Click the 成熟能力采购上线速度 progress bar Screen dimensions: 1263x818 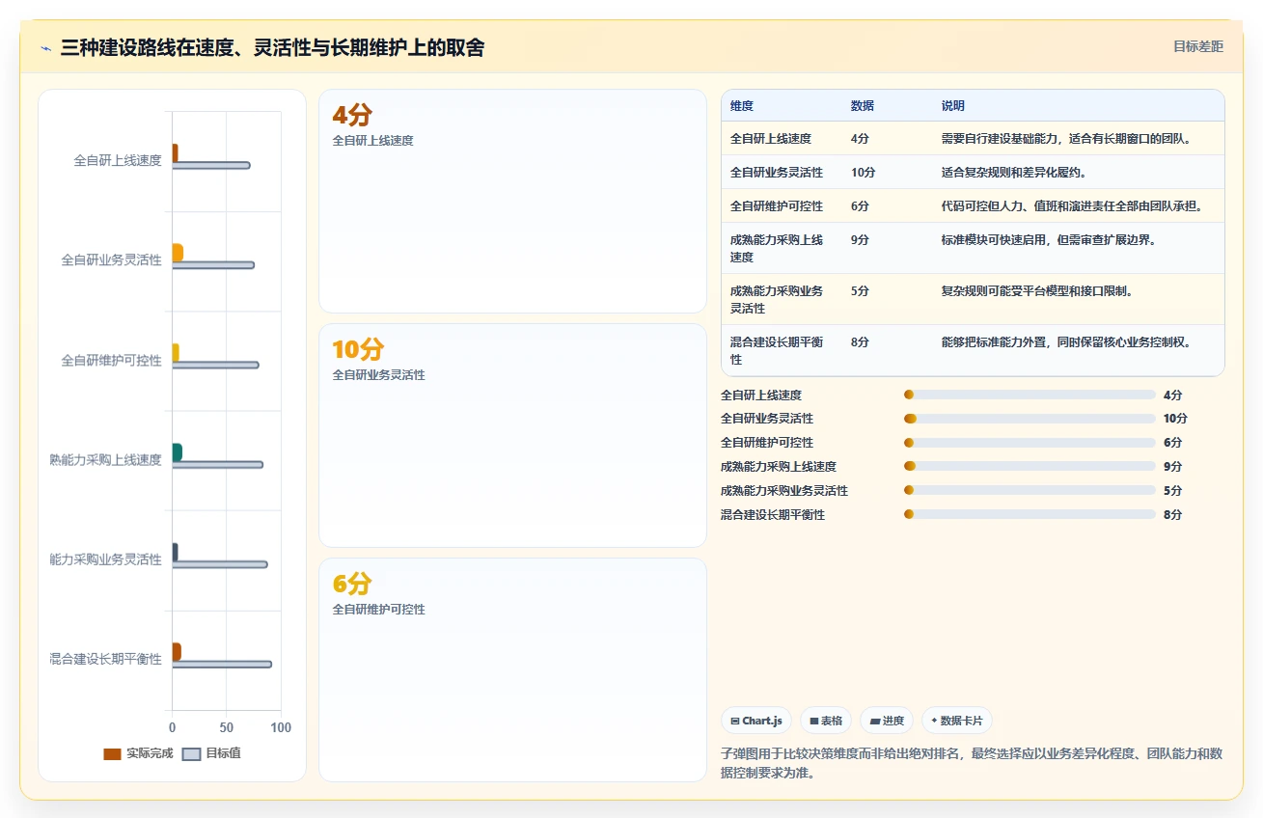(x=1030, y=467)
